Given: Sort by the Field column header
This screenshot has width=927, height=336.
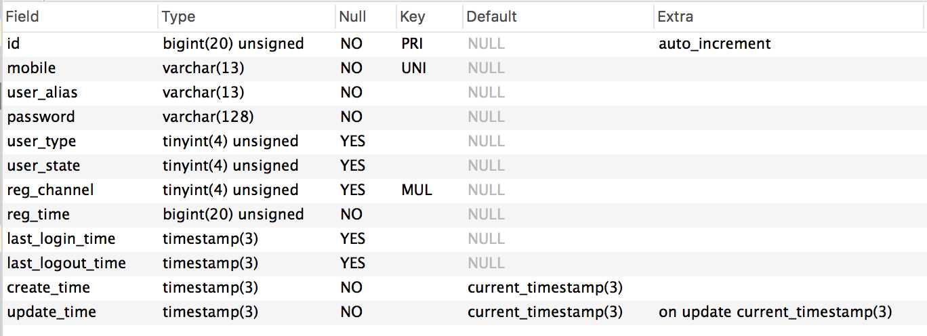Looking at the screenshot, I should pyautogui.click(x=80, y=16).
